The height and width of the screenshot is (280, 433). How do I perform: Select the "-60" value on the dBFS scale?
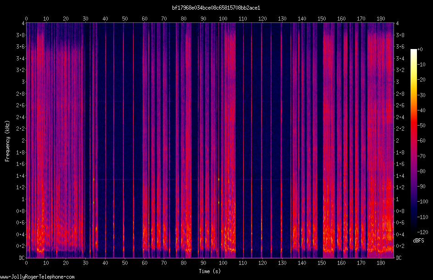click(x=422, y=141)
